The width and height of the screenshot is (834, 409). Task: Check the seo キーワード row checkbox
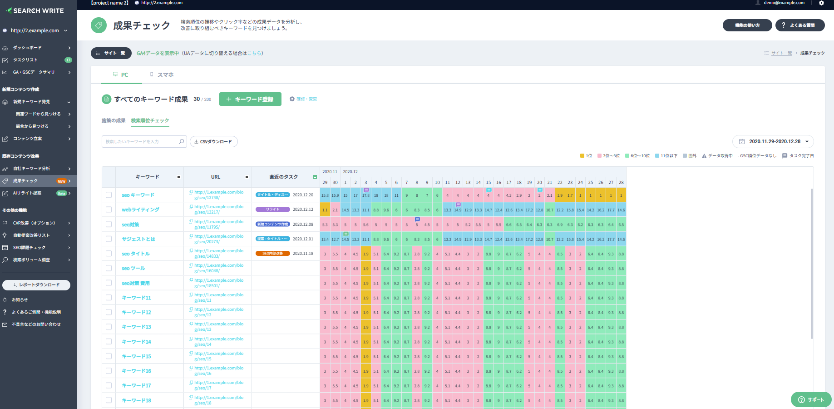tap(109, 195)
